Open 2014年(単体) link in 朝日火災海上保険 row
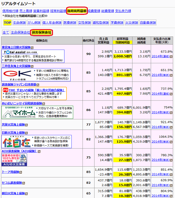This screenshot has height=198, width=175. 160,196
